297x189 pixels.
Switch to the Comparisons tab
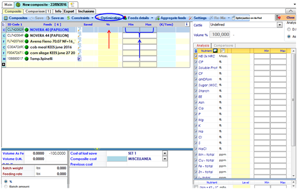[x=223, y=45]
